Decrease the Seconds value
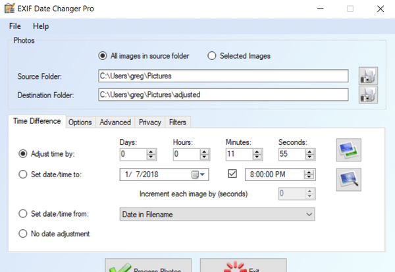 [x=309, y=157]
